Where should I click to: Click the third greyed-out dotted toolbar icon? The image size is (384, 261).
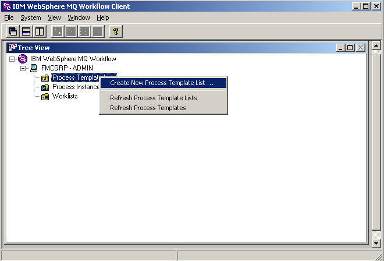pos(84,31)
